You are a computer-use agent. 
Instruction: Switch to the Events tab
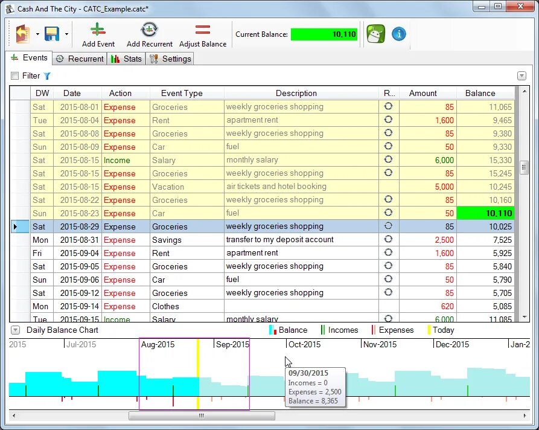pos(29,58)
